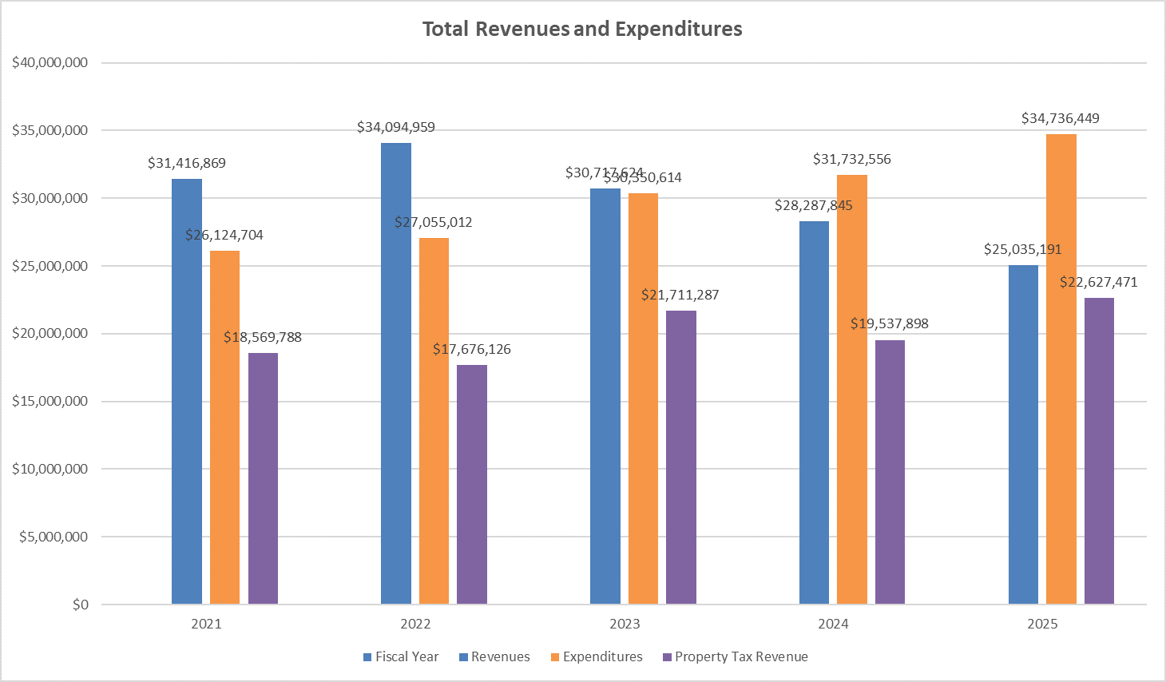1166x682 pixels.
Task: Select the 2022 orange Expenditures bar
Action: 434,421
